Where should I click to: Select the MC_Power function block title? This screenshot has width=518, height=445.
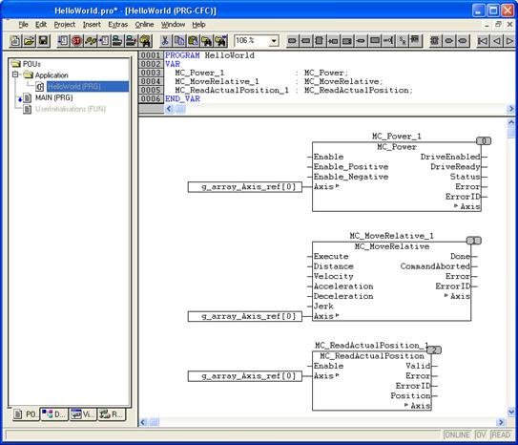pos(397,147)
